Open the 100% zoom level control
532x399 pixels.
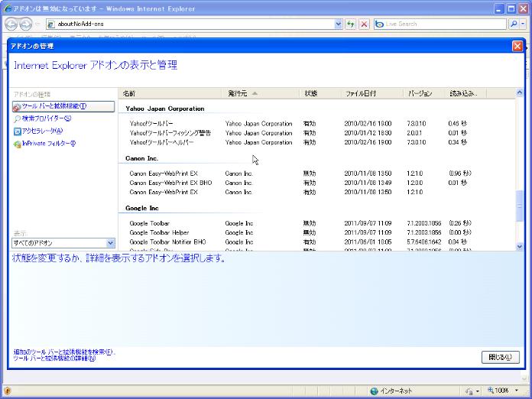pyautogui.click(x=503, y=391)
